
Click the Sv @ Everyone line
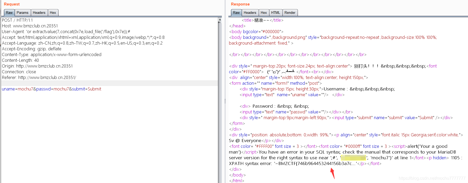tap(256, 141)
